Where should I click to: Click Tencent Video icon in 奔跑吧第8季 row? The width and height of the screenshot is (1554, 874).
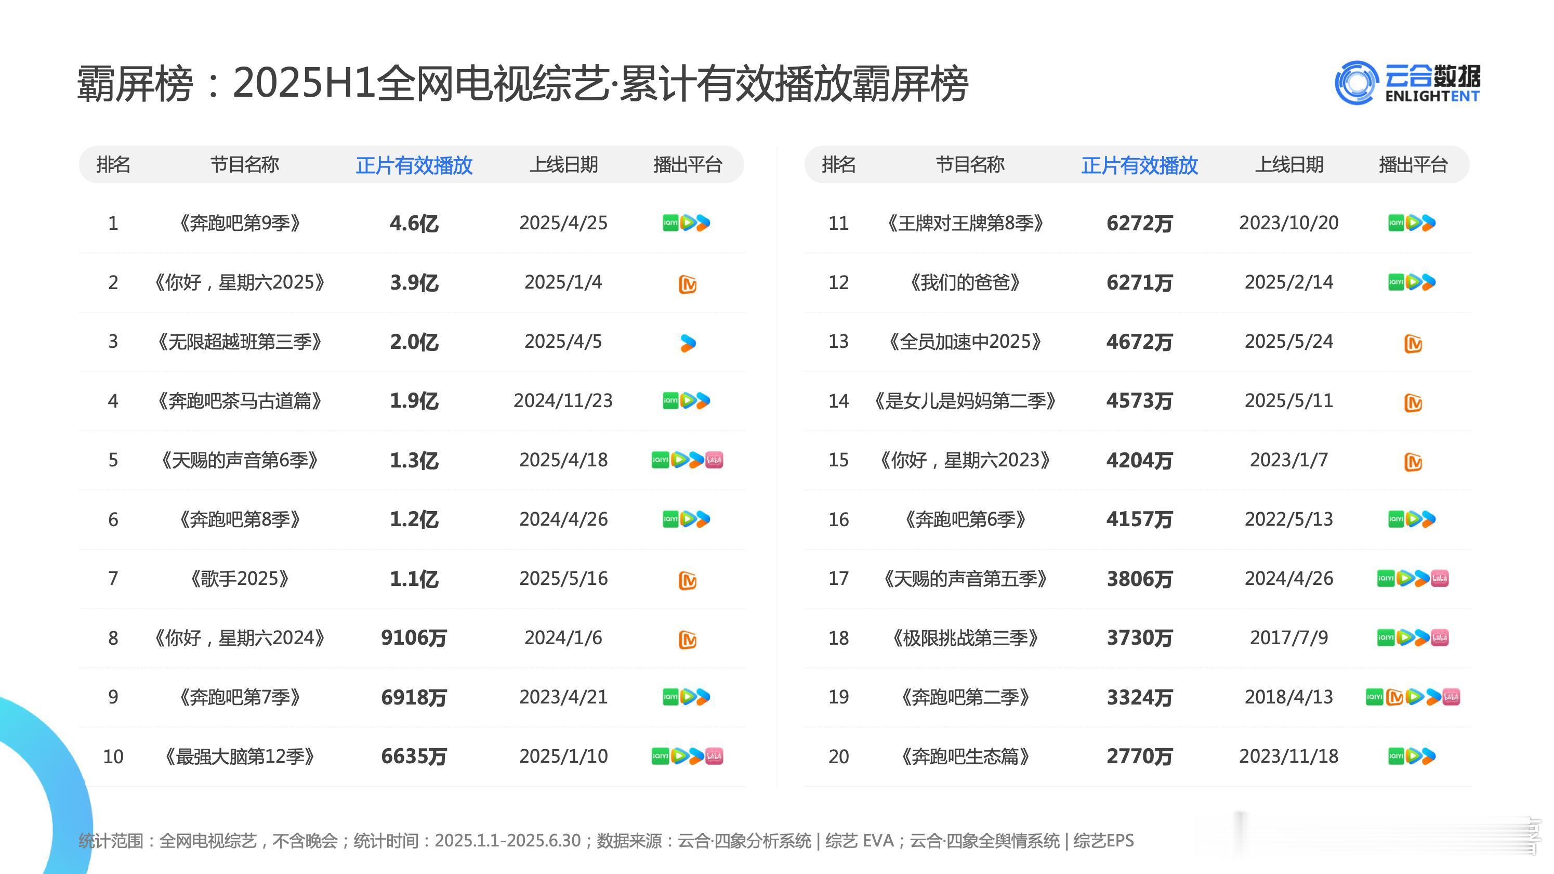point(687,519)
